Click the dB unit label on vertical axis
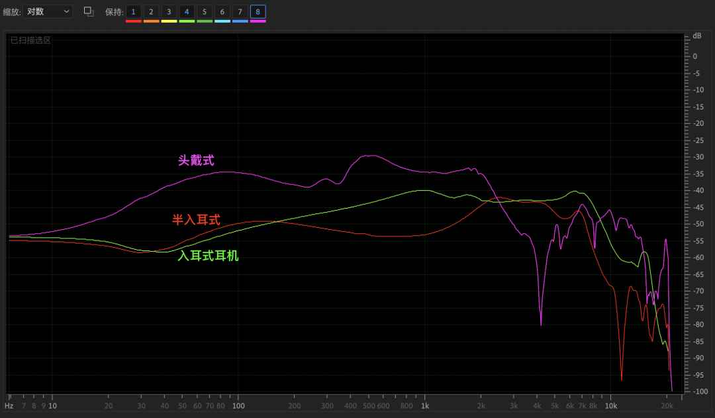 tap(696, 36)
